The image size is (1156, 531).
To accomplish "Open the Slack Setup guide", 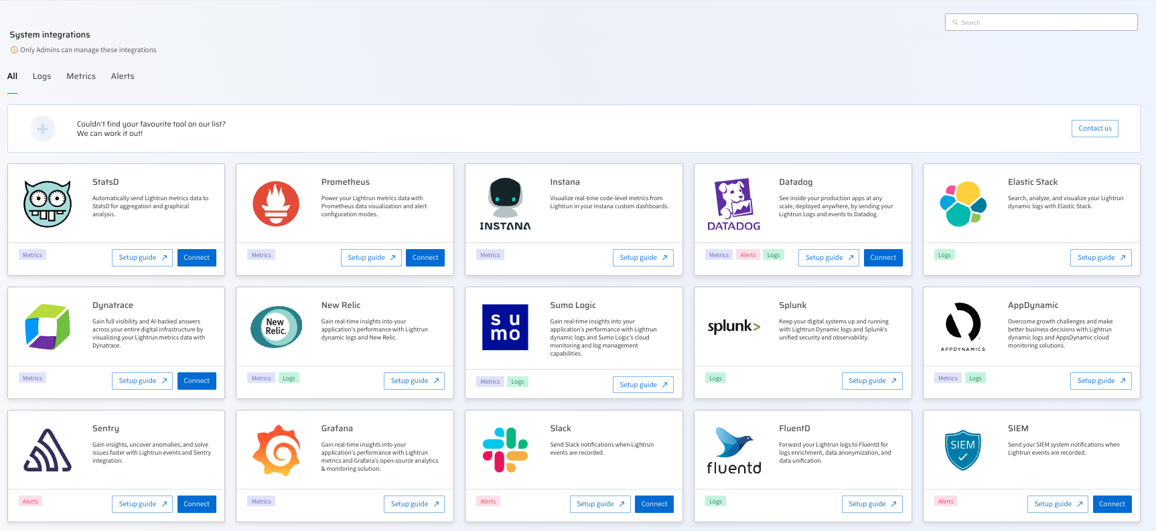I will point(600,504).
